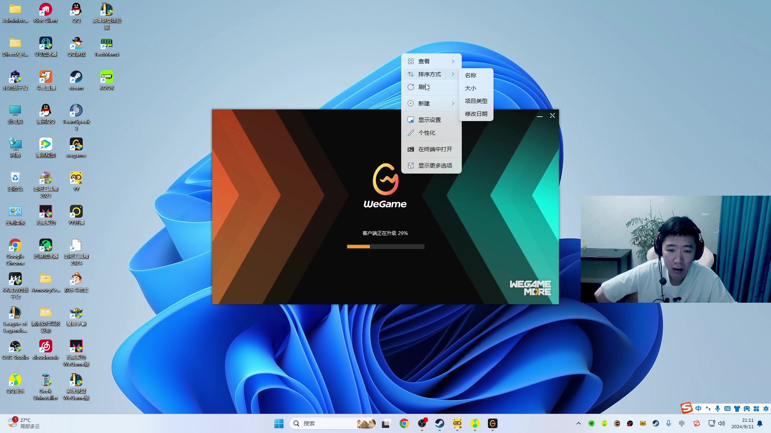Choose 在终端中打开 in the context menu
The height and width of the screenshot is (433, 771).
point(431,149)
